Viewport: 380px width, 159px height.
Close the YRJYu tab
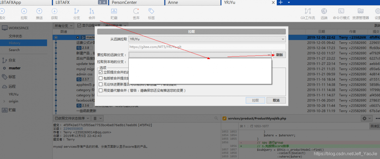273,2
